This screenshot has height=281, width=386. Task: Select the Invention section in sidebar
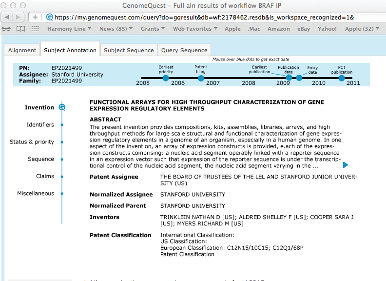point(39,107)
